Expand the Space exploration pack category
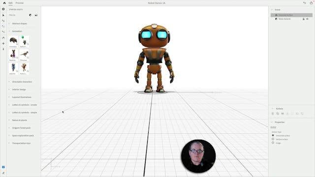The height and width of the screenshot is (177, 315). point(23,136)
